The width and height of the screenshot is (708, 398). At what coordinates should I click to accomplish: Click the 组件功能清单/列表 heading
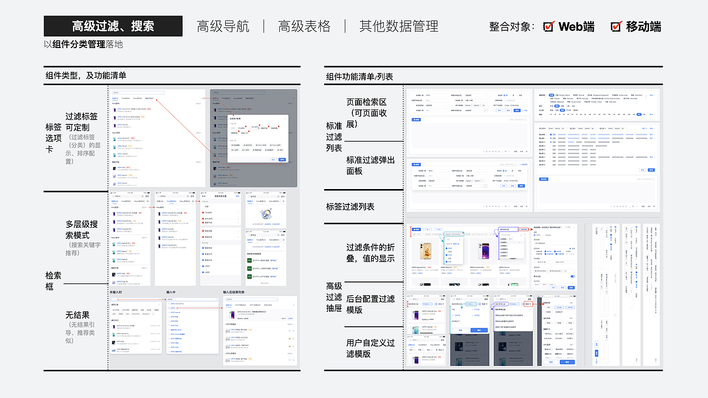(x=360, y=76)
